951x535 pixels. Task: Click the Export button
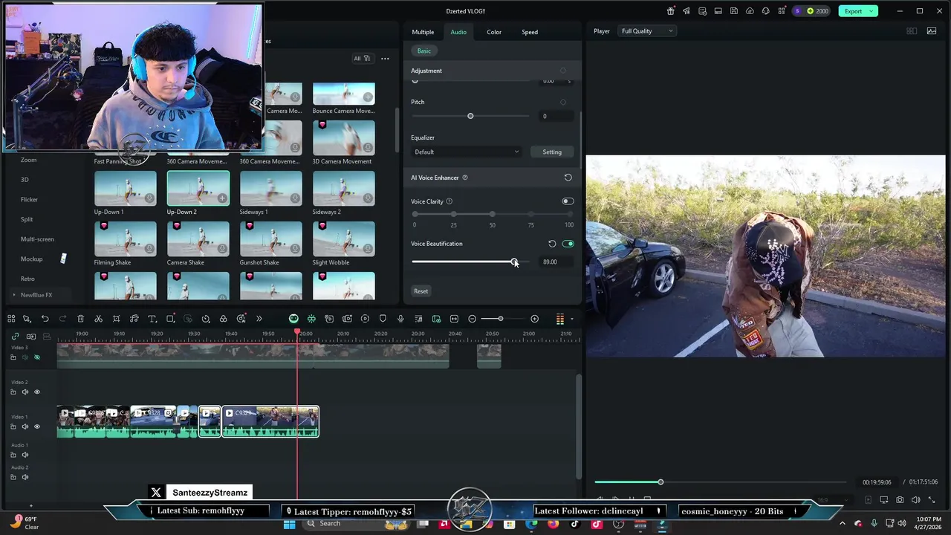pos(853,11)
